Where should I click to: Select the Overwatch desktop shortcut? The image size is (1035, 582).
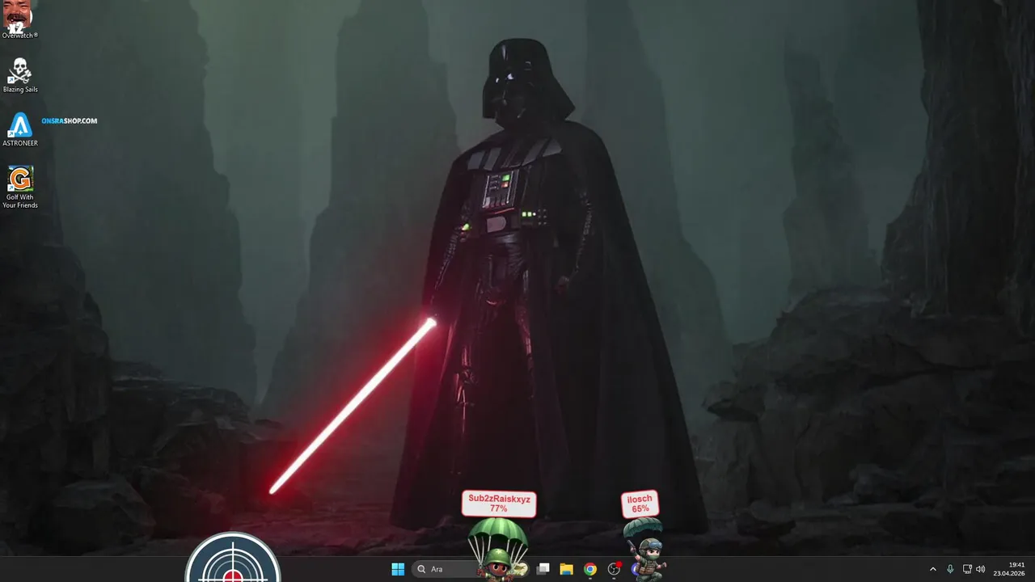pos(19,20)
